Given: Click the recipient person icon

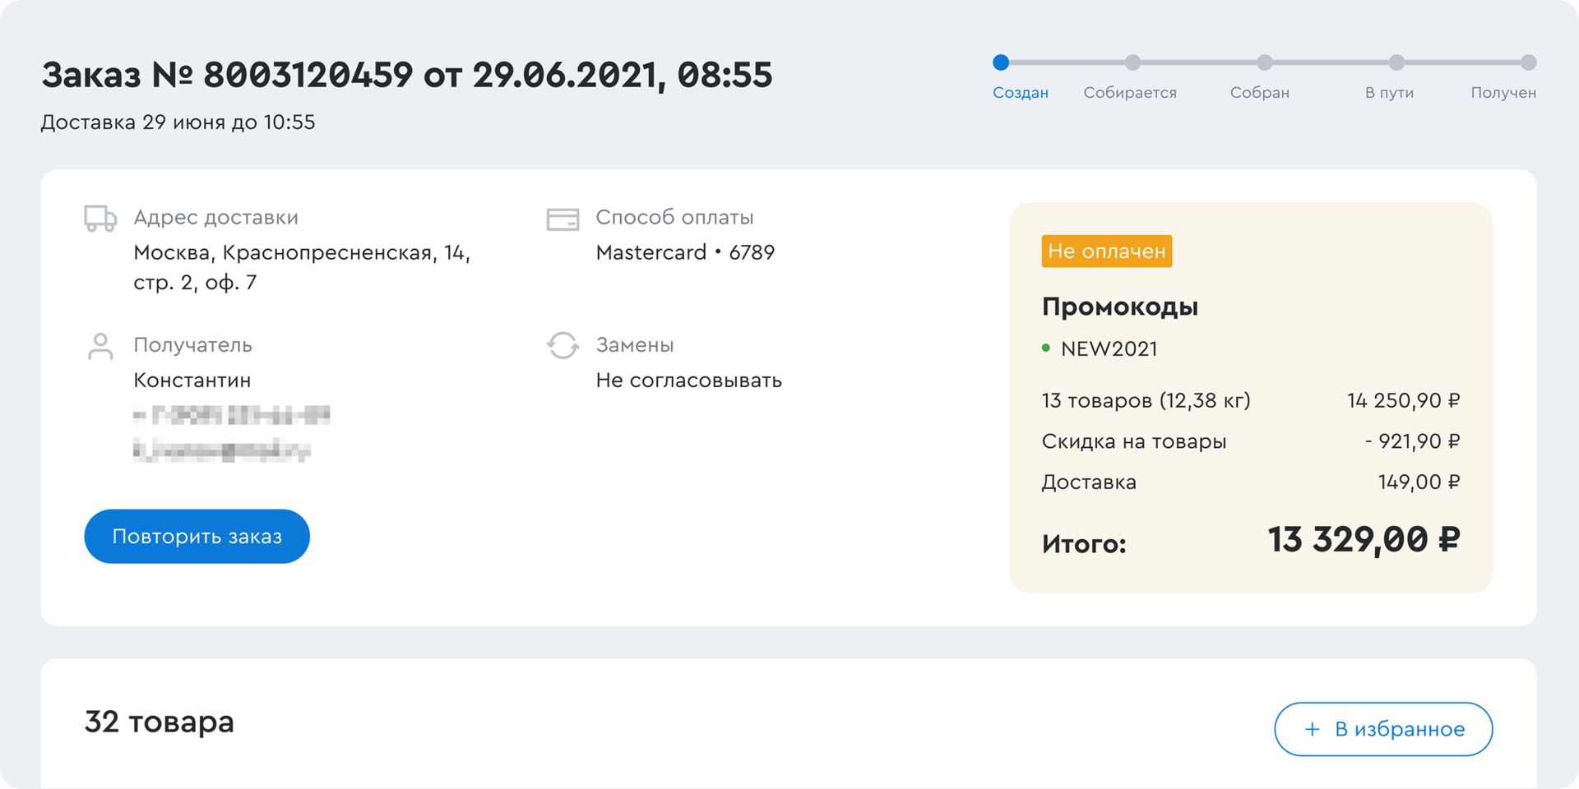Looking at the screenshot, I should pos(100,345).
